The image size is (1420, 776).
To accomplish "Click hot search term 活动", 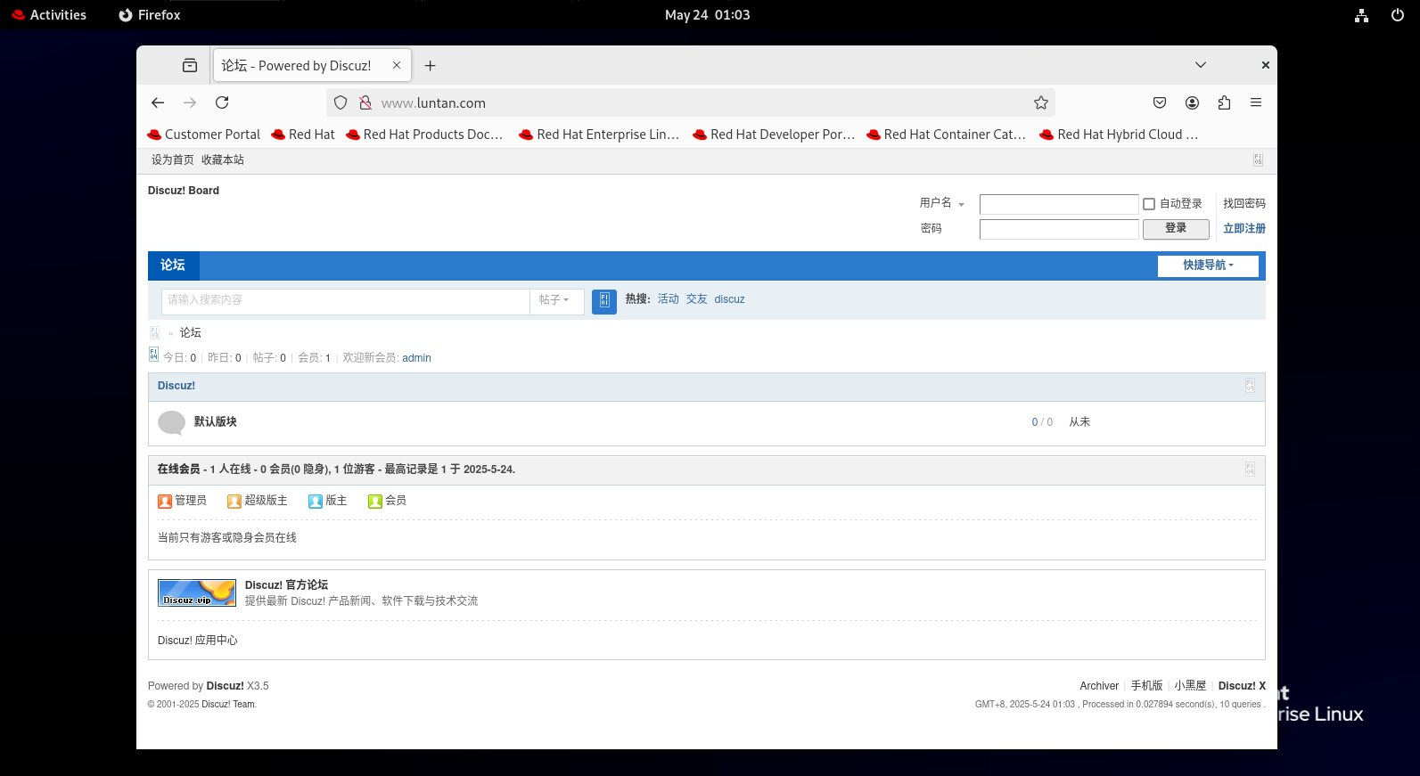I will (669, 299).
